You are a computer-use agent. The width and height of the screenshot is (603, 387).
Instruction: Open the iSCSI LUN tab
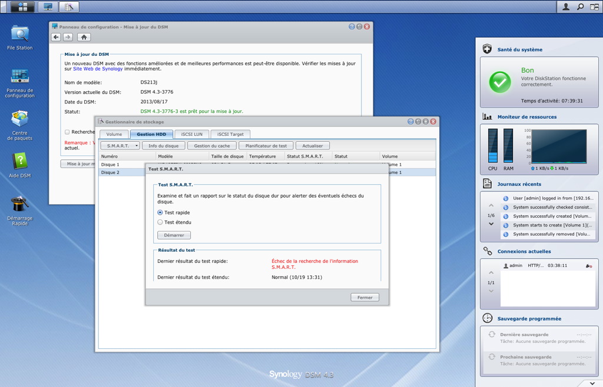(x=192, y=134)
